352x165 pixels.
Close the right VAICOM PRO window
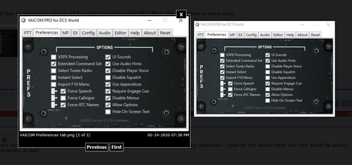(x=328, y=25)
